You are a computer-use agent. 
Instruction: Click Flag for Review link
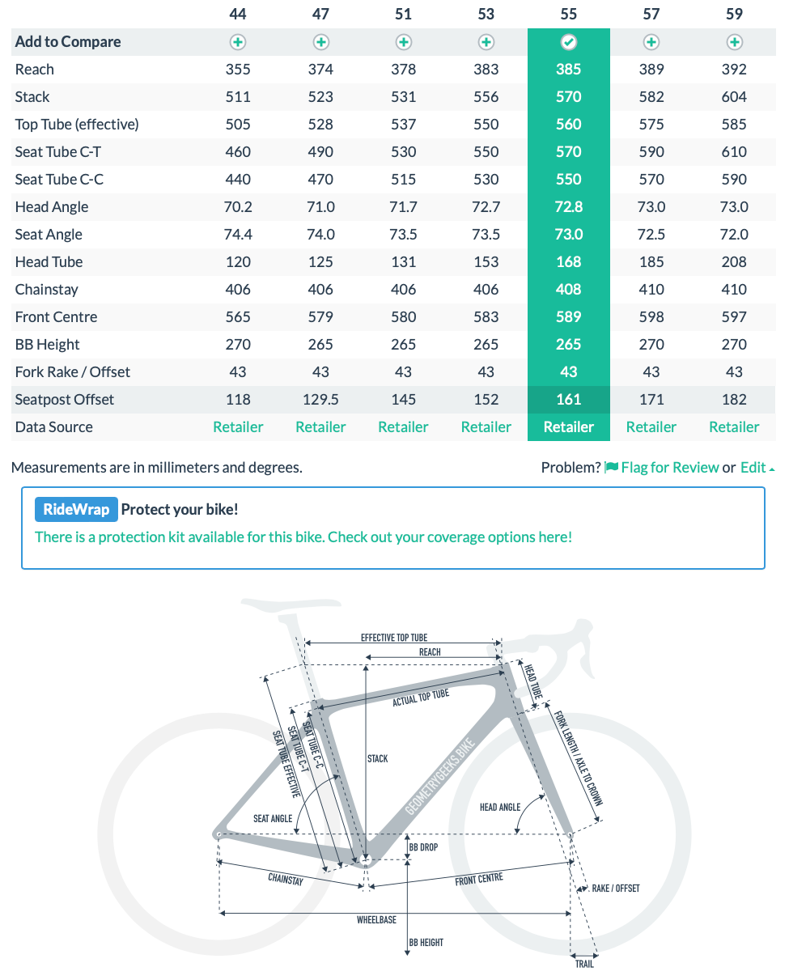[x=669, y=467]
